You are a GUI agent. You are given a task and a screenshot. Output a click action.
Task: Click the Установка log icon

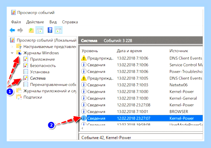[26, 72]
